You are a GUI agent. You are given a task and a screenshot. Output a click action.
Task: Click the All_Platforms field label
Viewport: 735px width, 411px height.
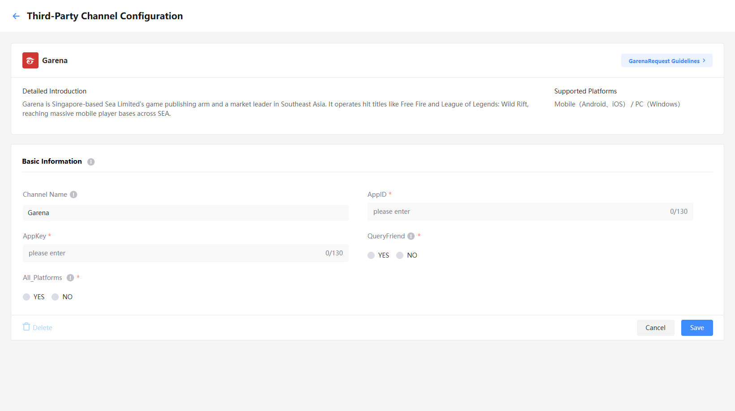pyautogui.click(x=43, y=278)
